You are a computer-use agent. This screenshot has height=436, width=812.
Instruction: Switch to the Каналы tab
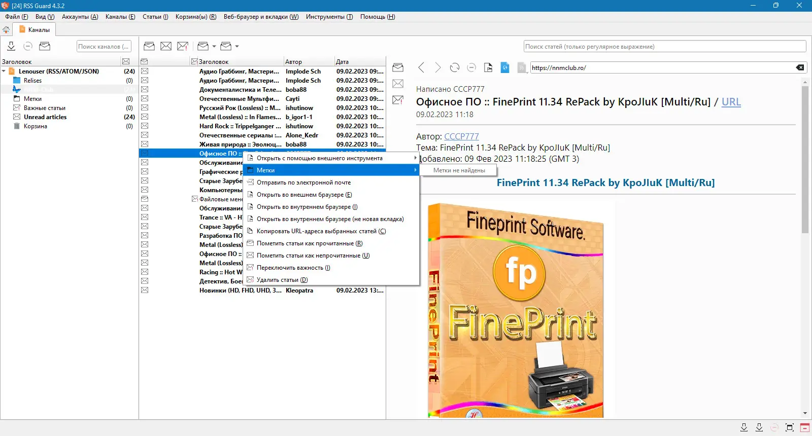click(34, 30)
